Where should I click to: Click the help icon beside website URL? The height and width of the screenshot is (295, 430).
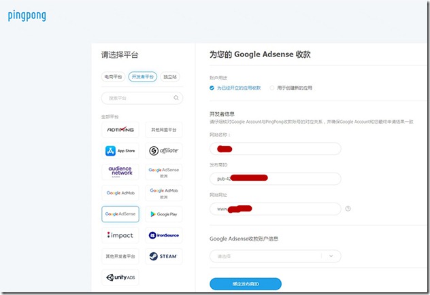(348, 209)
